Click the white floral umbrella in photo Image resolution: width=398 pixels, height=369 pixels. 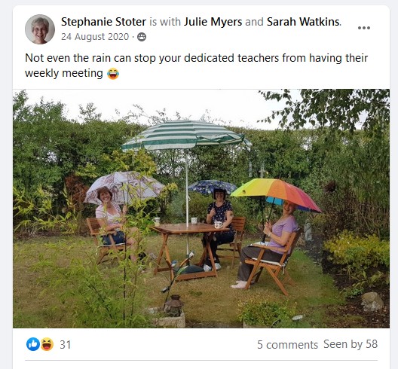124,188
